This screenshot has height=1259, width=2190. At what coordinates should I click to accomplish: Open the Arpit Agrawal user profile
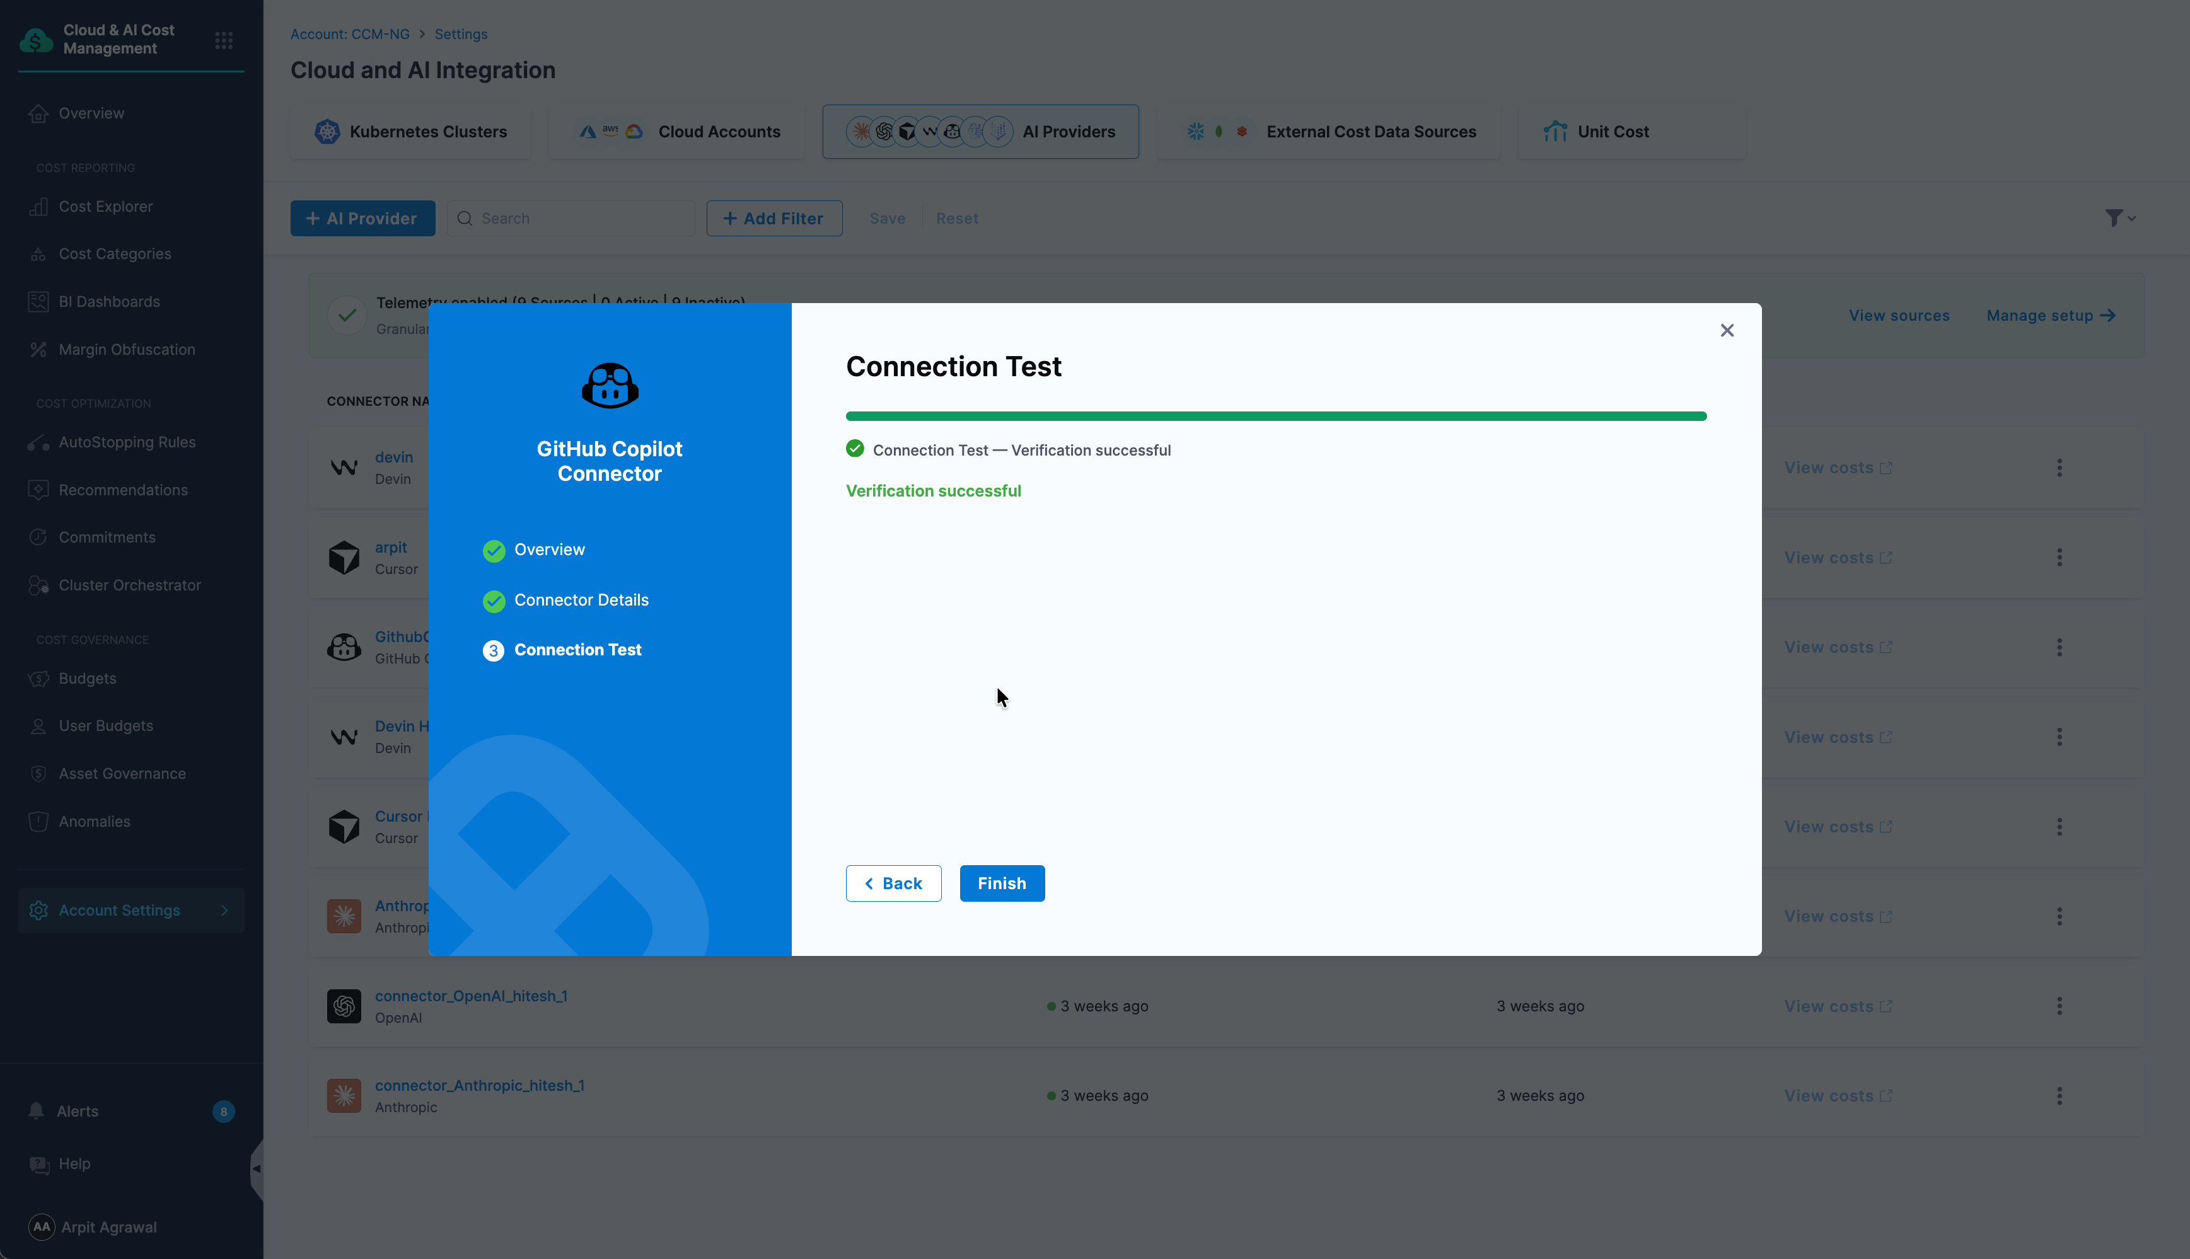coord(93,1227)
